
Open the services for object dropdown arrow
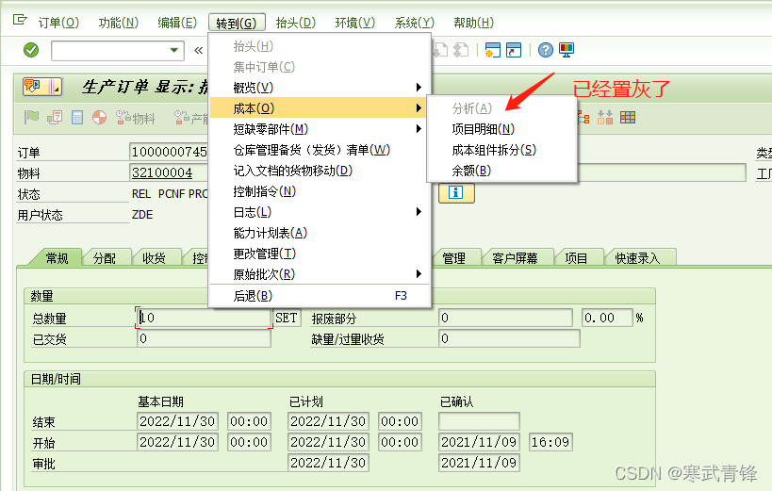coord(57,87)
